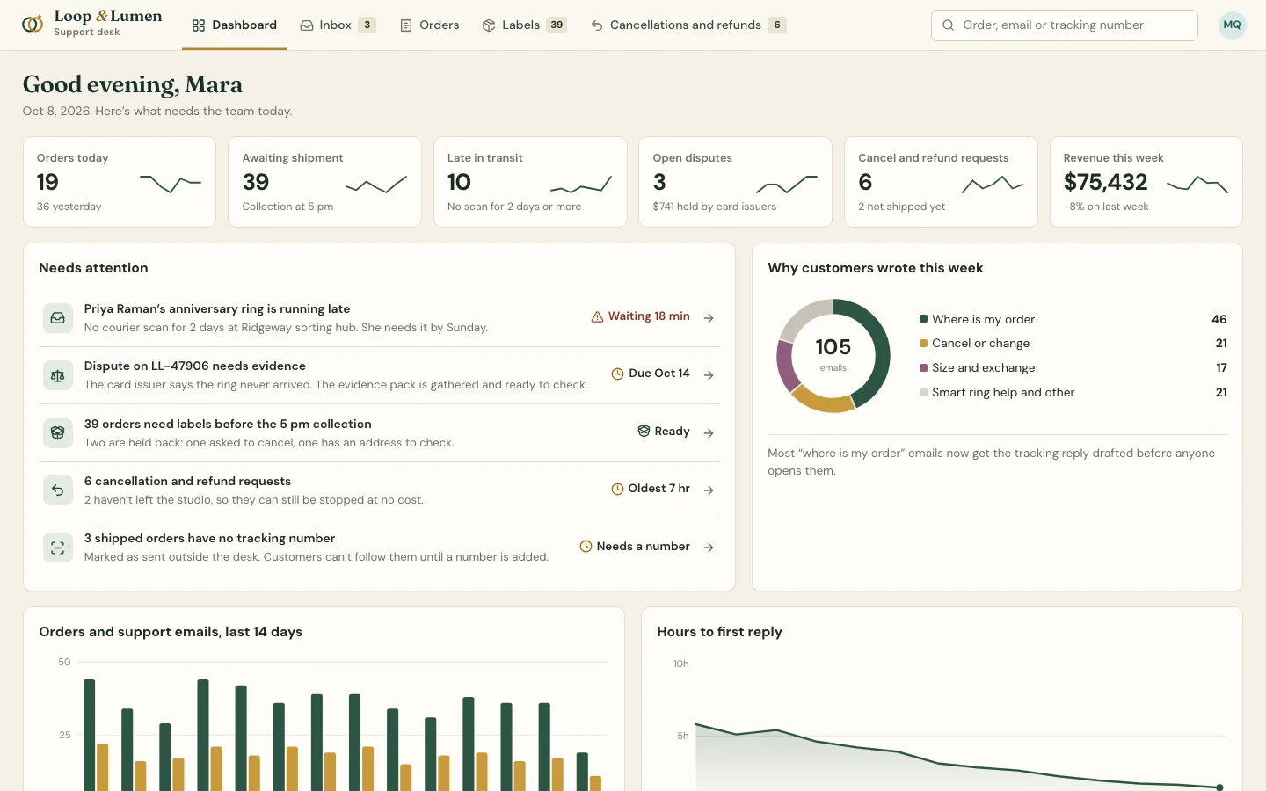Open the Inbox tab
Image resolution: width=1266 pixels, height=791 pixels.
pos(338,25)
